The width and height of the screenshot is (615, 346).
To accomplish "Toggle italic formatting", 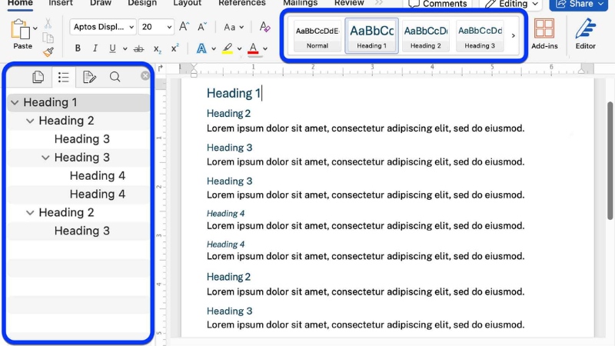I will (x=95, y=48).
